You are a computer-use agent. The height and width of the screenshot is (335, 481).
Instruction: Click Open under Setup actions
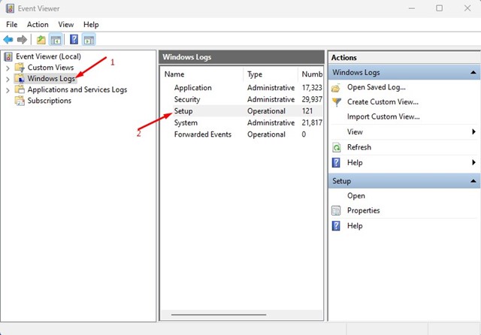[x=355, y=196]
